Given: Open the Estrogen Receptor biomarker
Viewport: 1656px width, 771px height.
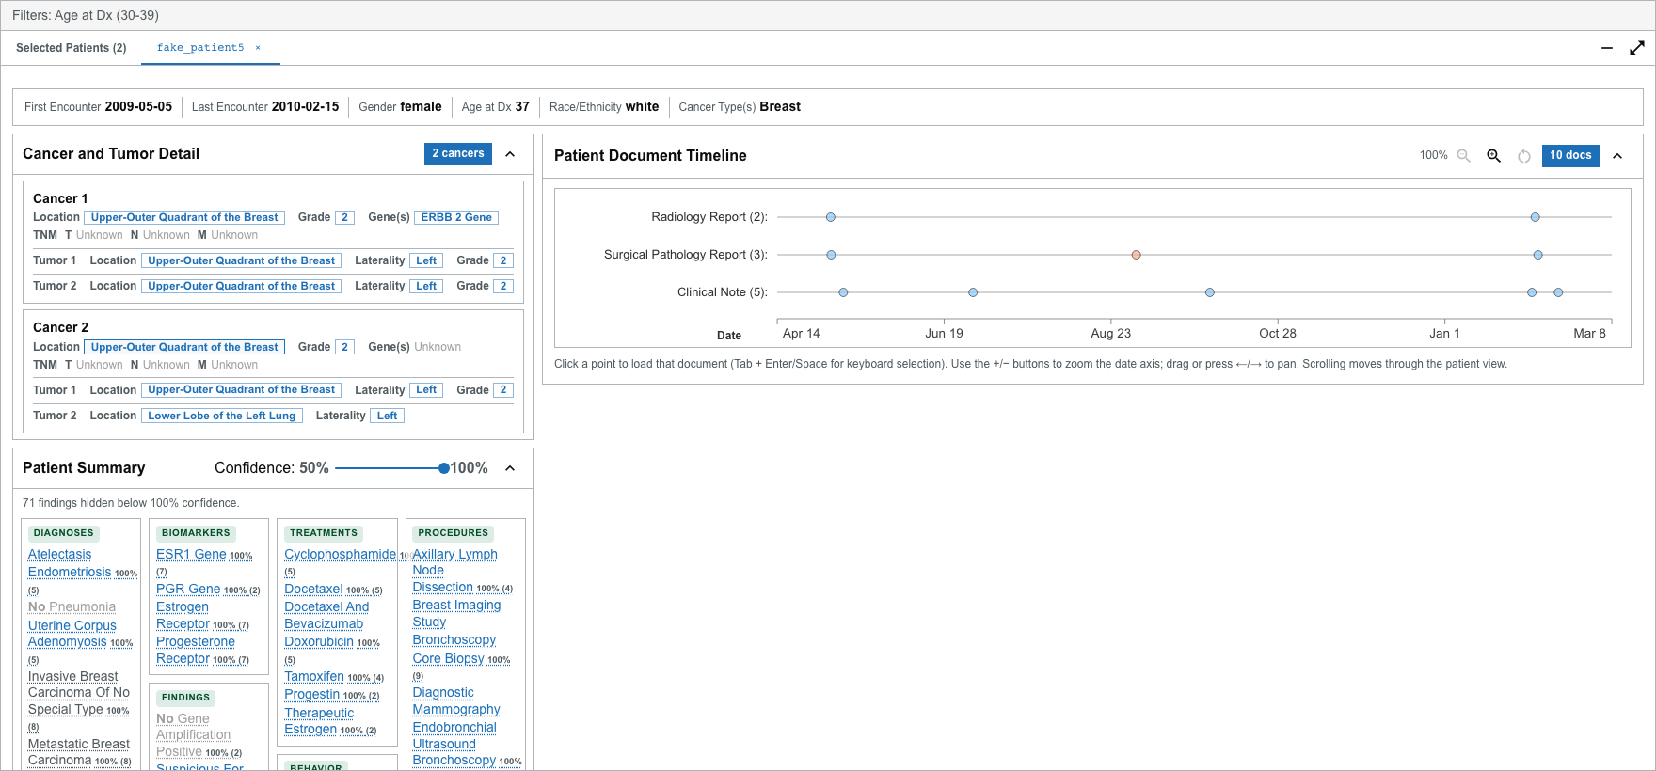Looking at the screenshot, I should pos(183,616).
